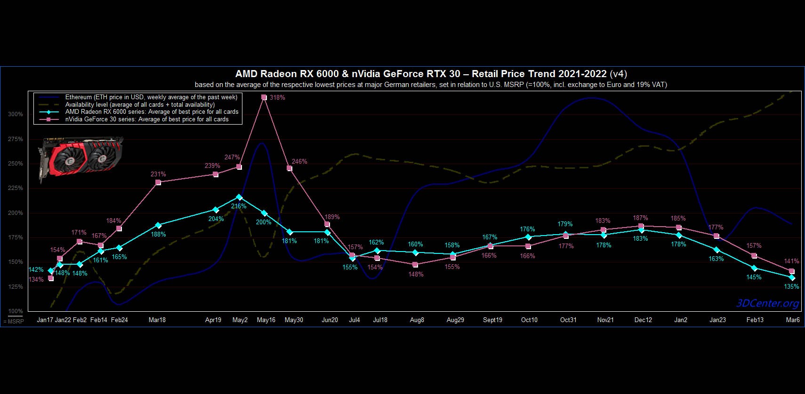Click the nVidia 246% marker at May30
This screenshot has height=394, width=805.
click(290, 168)
